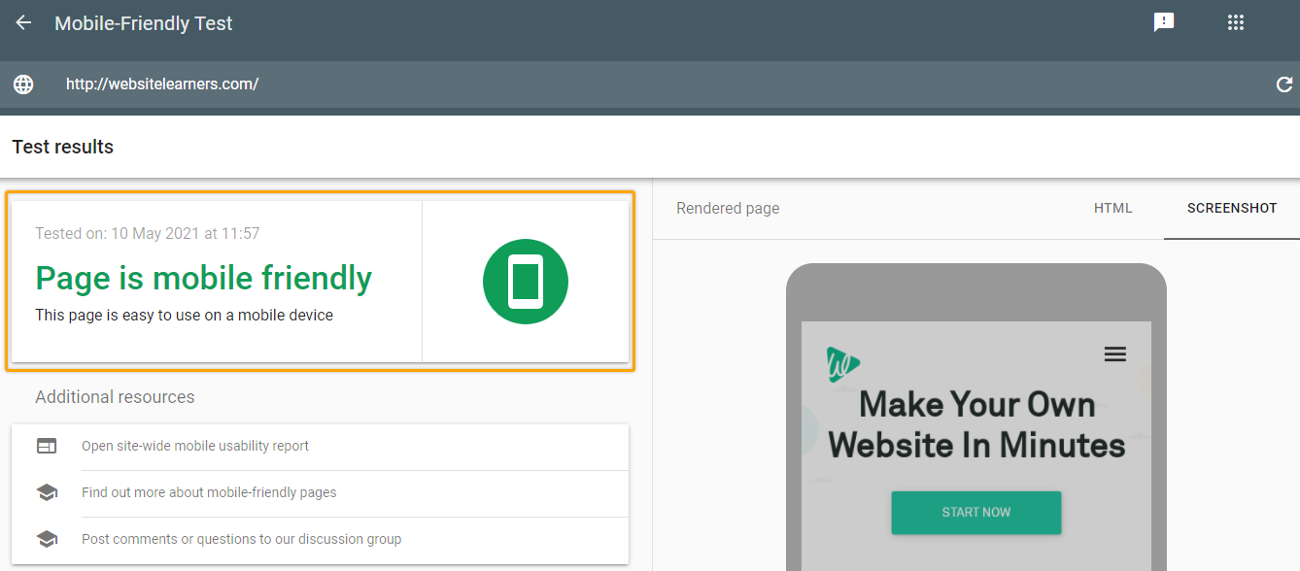1300x571 pixels.
Task: Click the Test results heading
Action: click(63, 147)
